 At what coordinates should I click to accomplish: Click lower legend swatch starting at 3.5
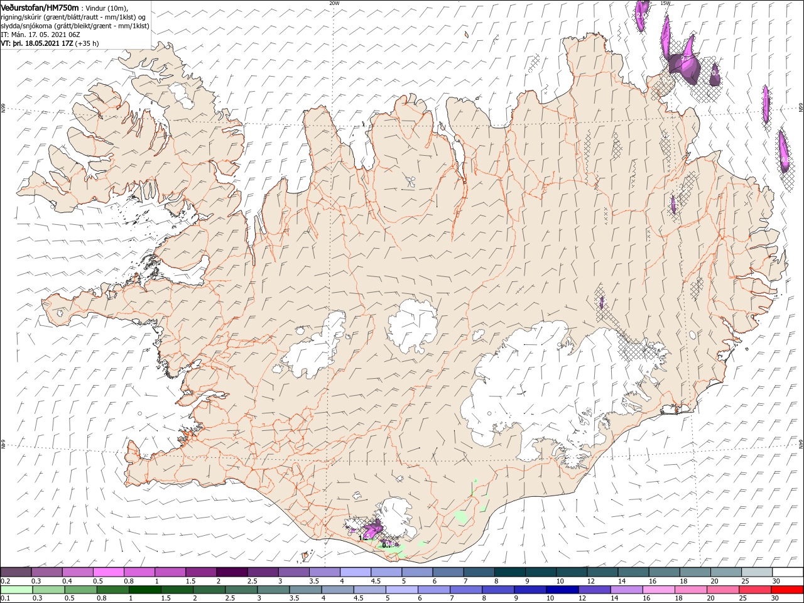click(x=305, y=590)
